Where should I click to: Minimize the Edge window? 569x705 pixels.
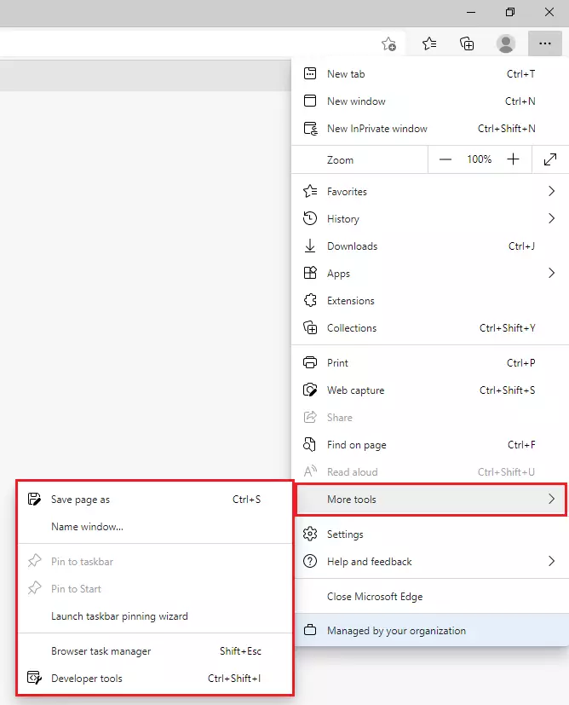pyautogui.click(x=471, y=12)
